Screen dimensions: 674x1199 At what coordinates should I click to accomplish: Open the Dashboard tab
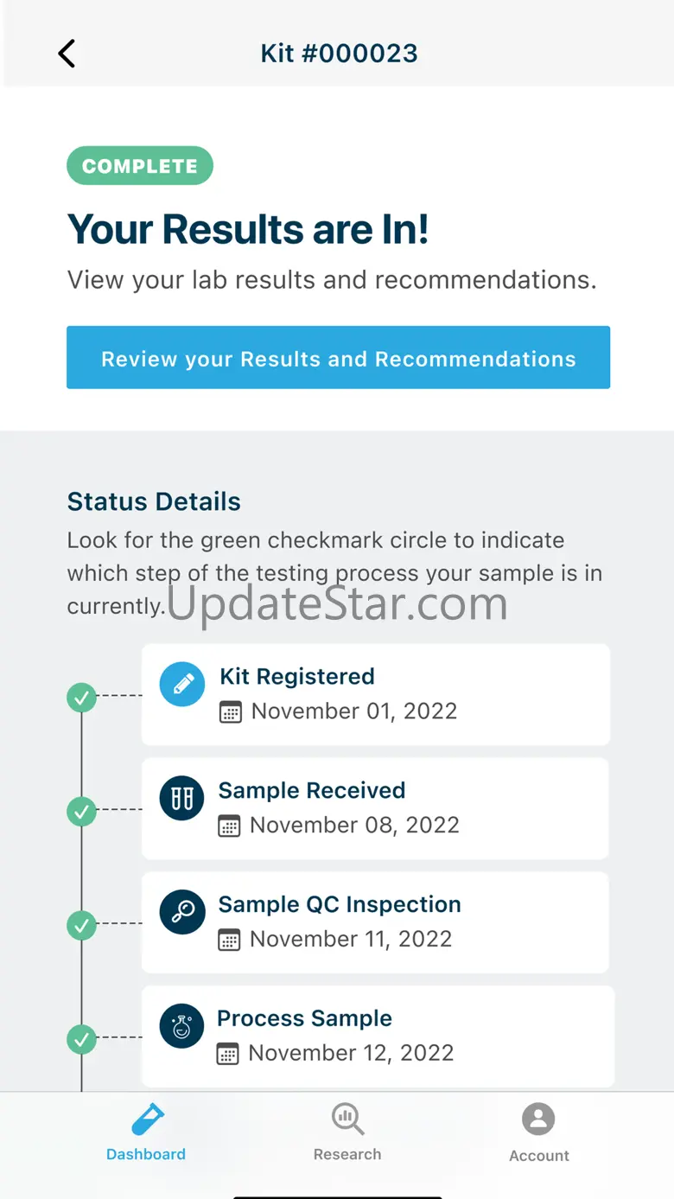coord(146,1132)
